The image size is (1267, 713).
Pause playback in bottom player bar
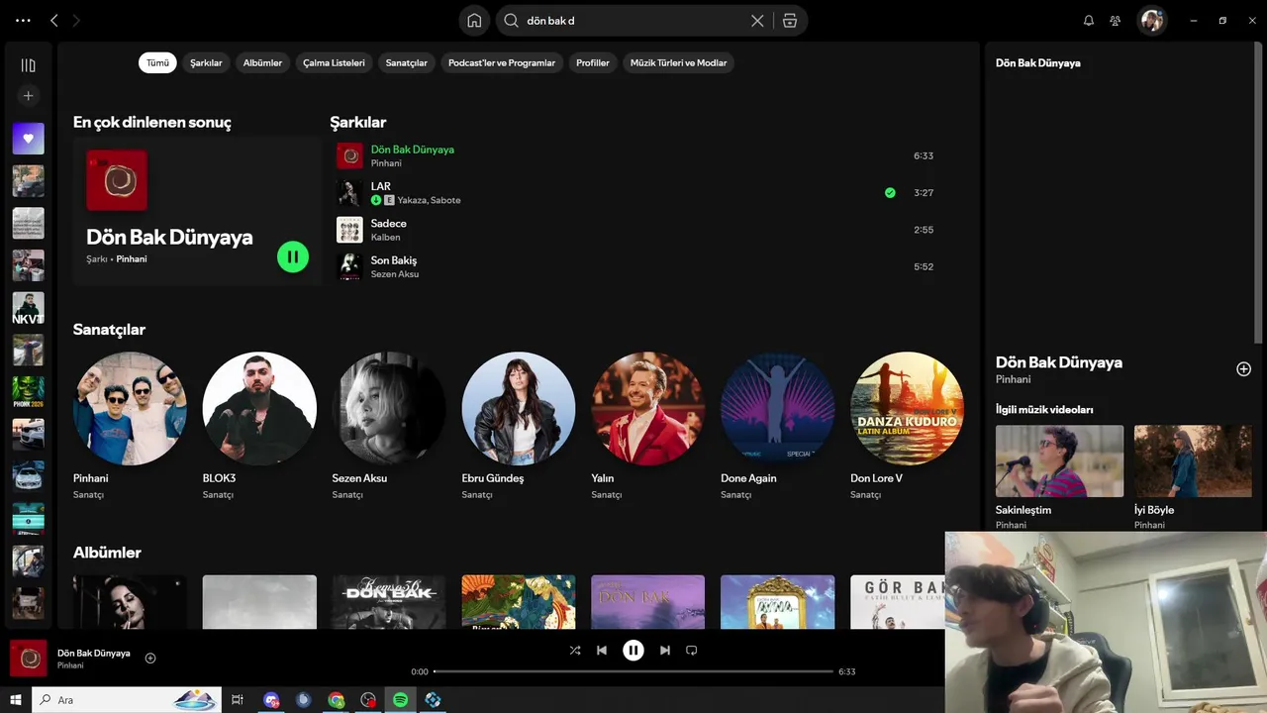tap(633, 650)
